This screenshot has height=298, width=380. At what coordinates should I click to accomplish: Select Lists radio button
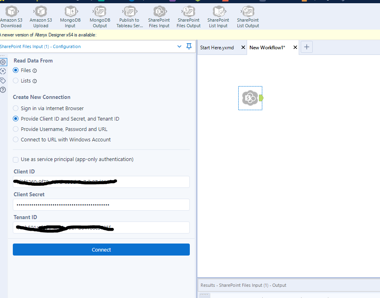[16, 81]
